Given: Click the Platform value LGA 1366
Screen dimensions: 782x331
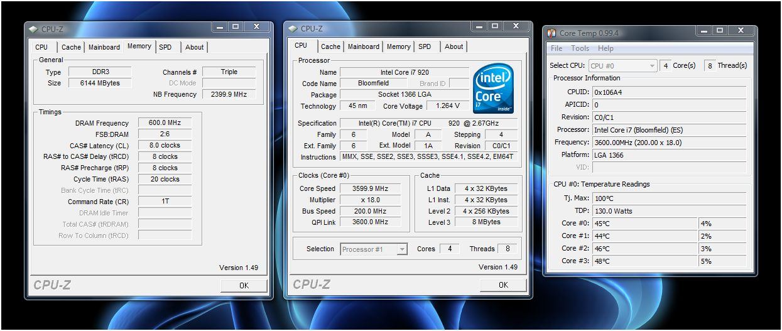Looking at the screenshot, I should (669, 155).
